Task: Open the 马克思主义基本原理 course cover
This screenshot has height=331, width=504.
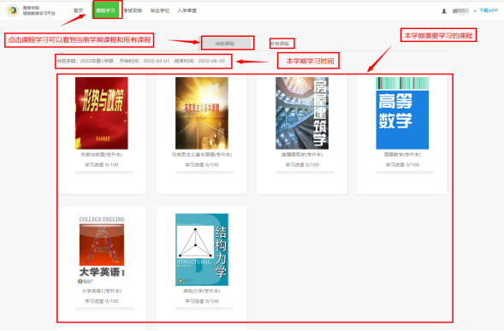Action: coord(202,113)
